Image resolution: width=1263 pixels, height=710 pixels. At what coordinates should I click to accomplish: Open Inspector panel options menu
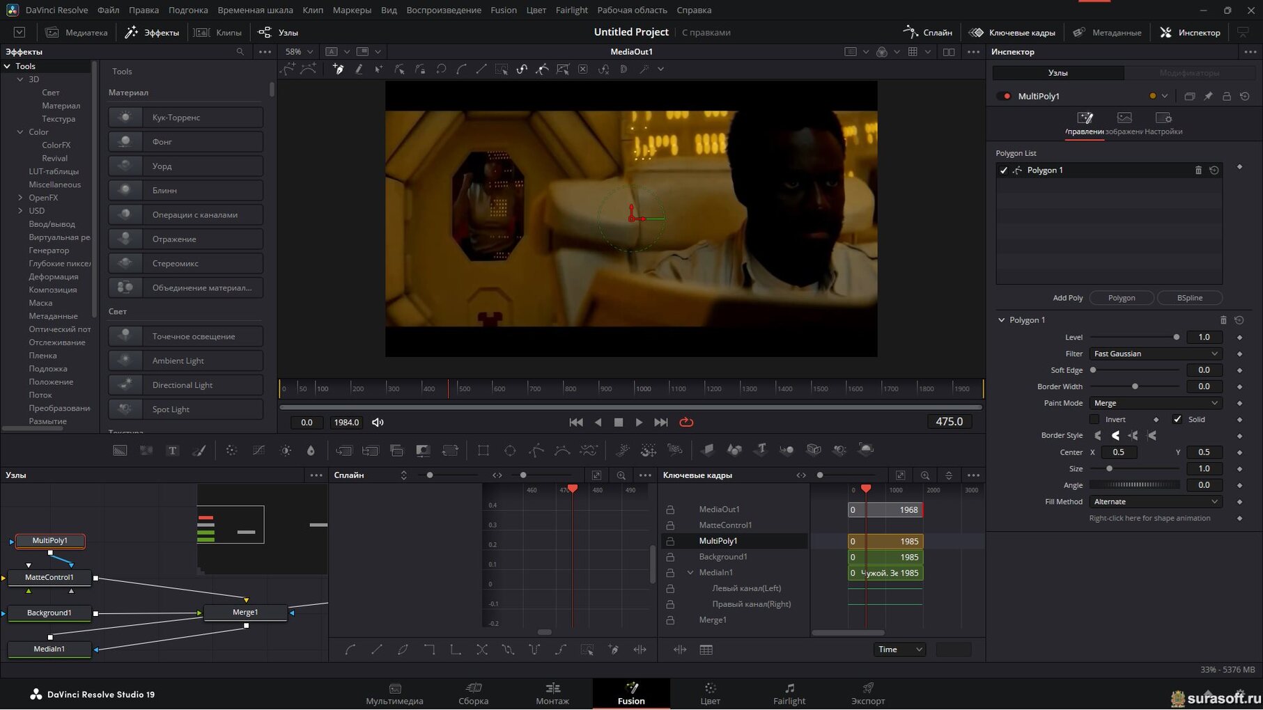coord(1250,52)
